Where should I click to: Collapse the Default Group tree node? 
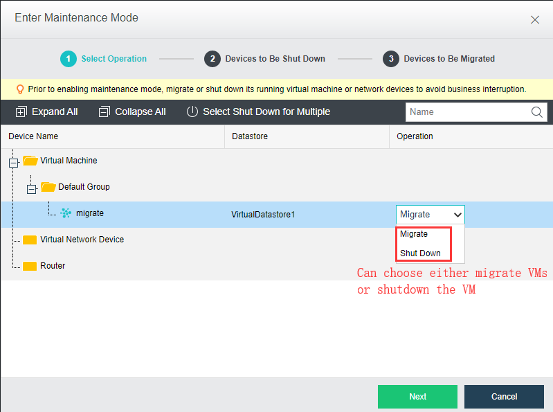point(31,190)
